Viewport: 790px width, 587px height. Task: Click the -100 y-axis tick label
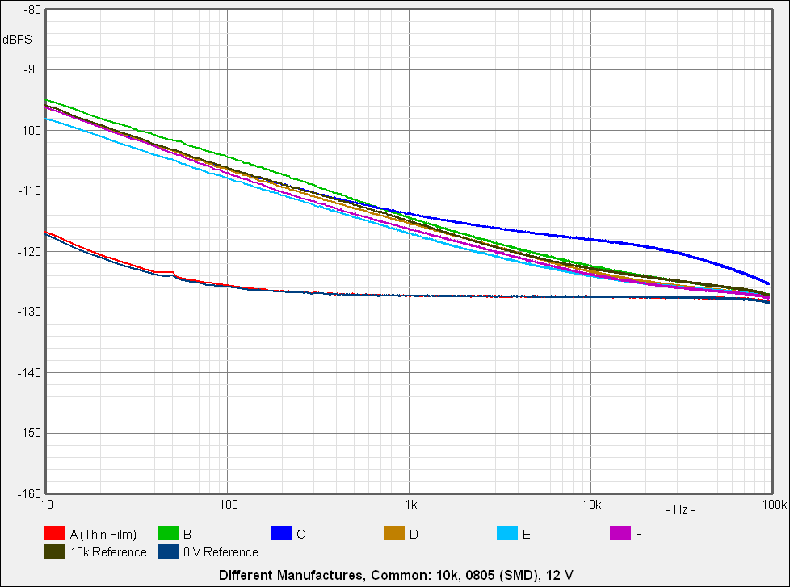coord(29,130)
